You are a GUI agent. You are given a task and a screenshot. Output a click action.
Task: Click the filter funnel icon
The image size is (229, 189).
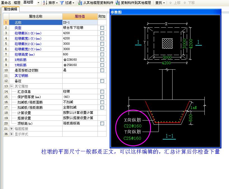coord(62,3)
